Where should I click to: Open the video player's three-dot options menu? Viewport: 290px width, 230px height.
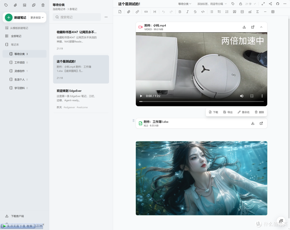[262, 96]
